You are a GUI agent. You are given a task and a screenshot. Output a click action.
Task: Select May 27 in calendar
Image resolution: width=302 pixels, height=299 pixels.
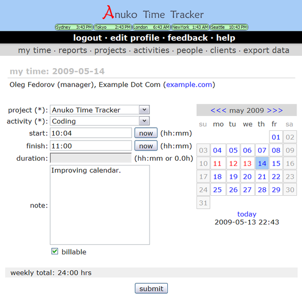247,190
